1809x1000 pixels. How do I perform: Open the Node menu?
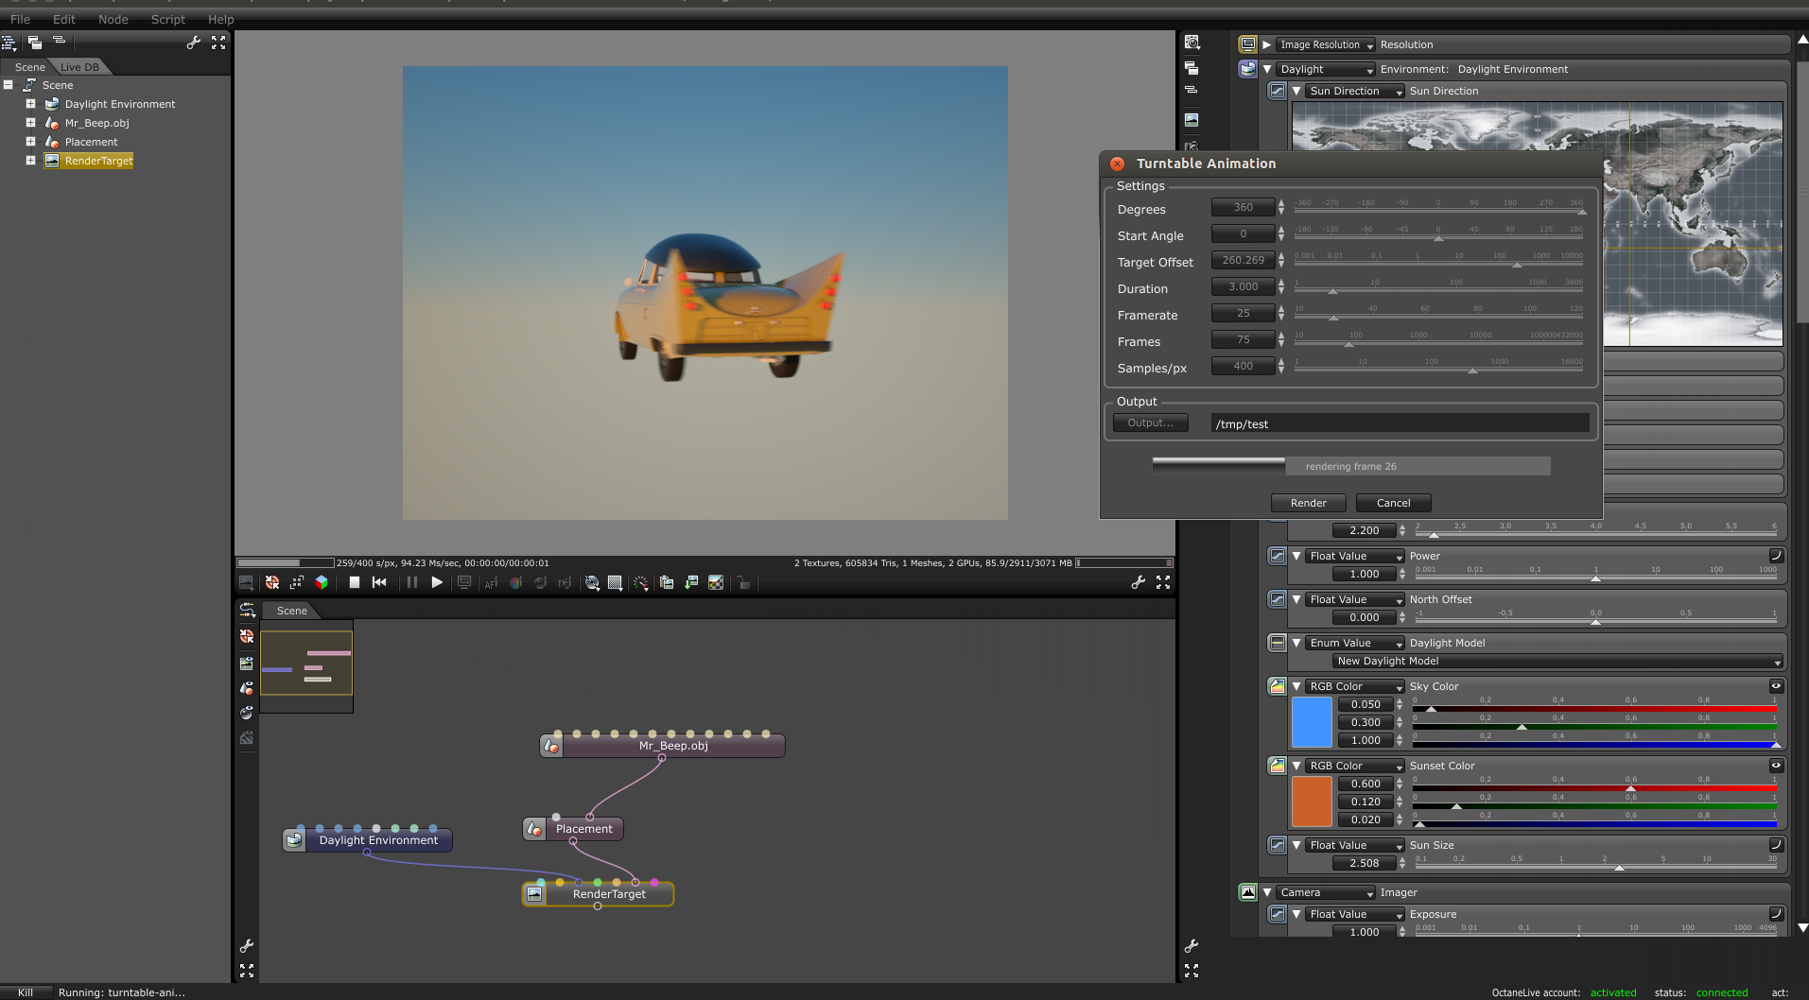click(x=113, y=19)
